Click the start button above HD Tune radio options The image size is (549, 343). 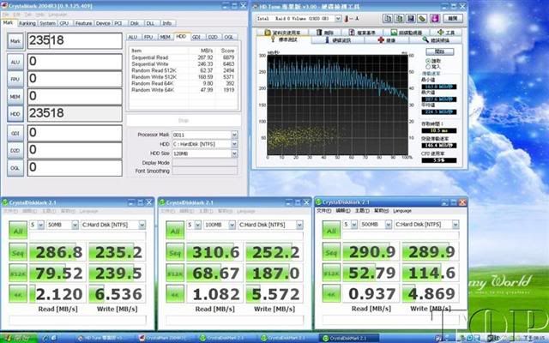pyautogui.click(x=440, y=51)
